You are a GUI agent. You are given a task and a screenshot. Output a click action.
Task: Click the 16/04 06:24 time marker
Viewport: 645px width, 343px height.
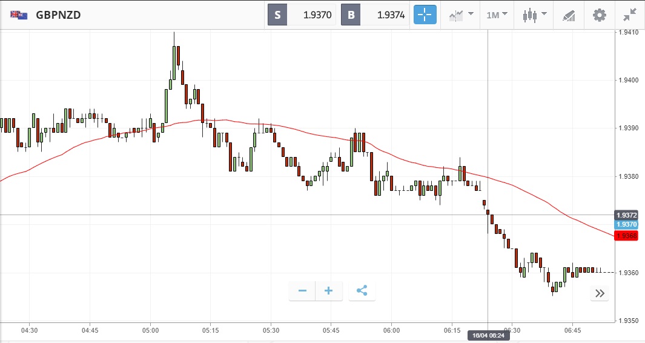(x=487, y=335)
